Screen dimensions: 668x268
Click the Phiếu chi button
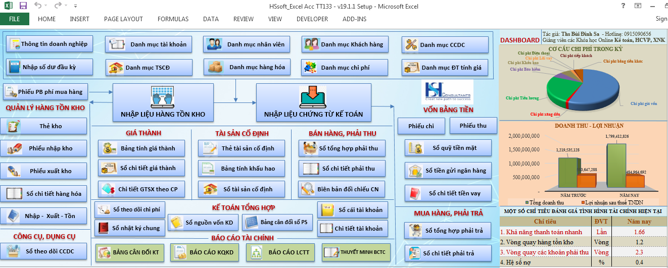click(421, 126)
